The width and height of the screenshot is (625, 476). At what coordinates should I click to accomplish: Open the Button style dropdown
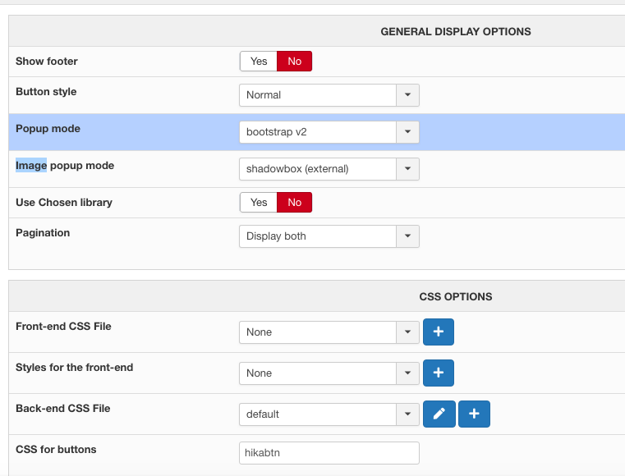(329, 95)
